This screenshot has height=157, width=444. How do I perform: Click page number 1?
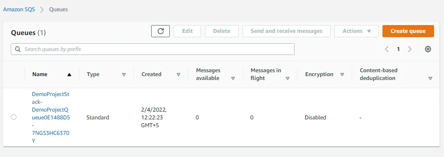click(x=398, y=49)
